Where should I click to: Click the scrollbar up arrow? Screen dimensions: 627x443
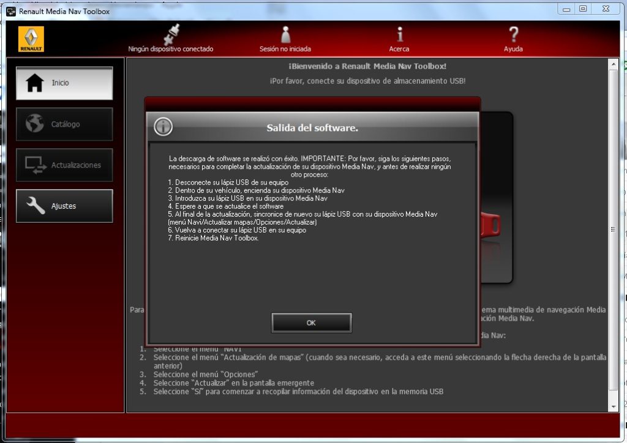[614, 64]
